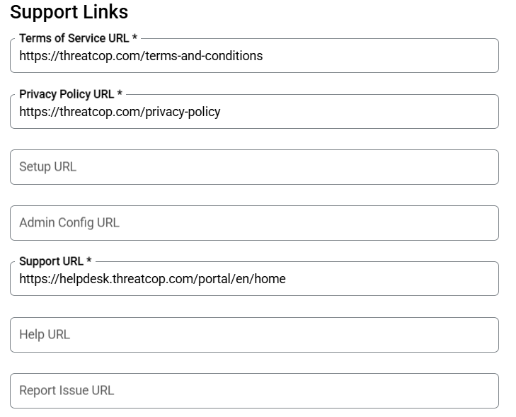The height and width of the screenshot is (417, 516).
Task: Place cursor in terms-and-conditions URL text
Action: click(141, 56)
